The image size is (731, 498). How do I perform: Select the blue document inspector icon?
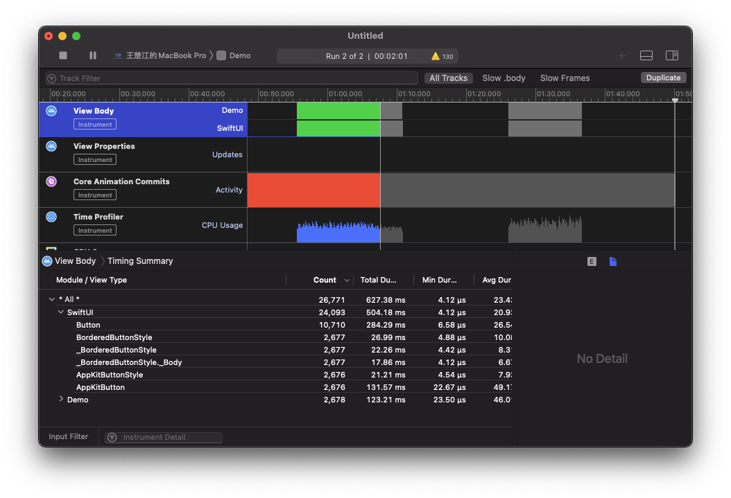[x=613, y=261]
